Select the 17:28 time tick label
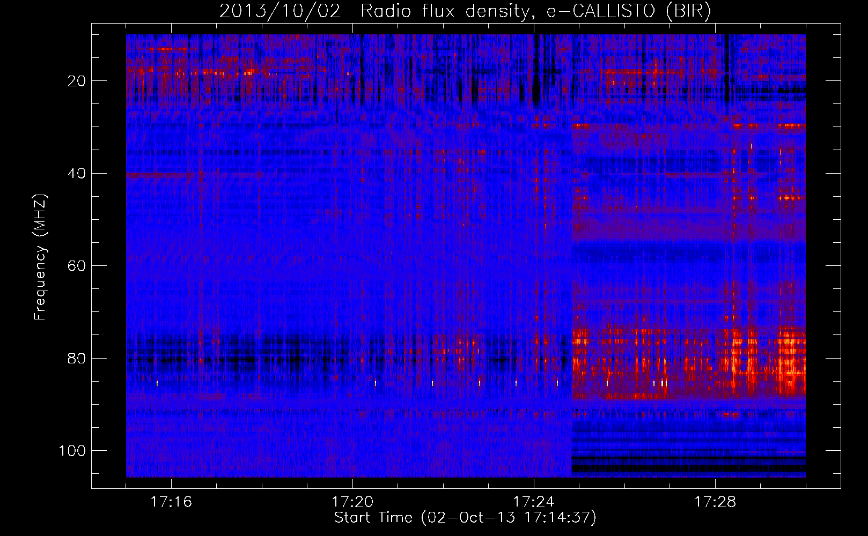This screenshot has height=536, width=868. 715,502
